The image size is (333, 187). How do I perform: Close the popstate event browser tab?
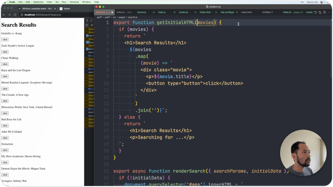(55, 9)
